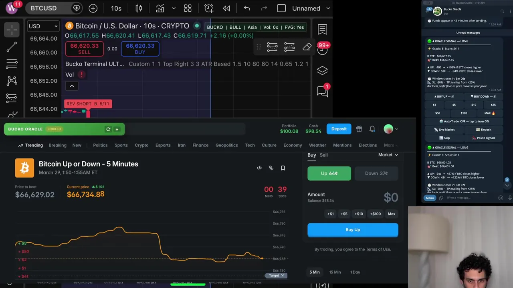Click the REV SHORT B 5/11 label
This screenshot has width=513, height=288.
(x=88, y=104)
